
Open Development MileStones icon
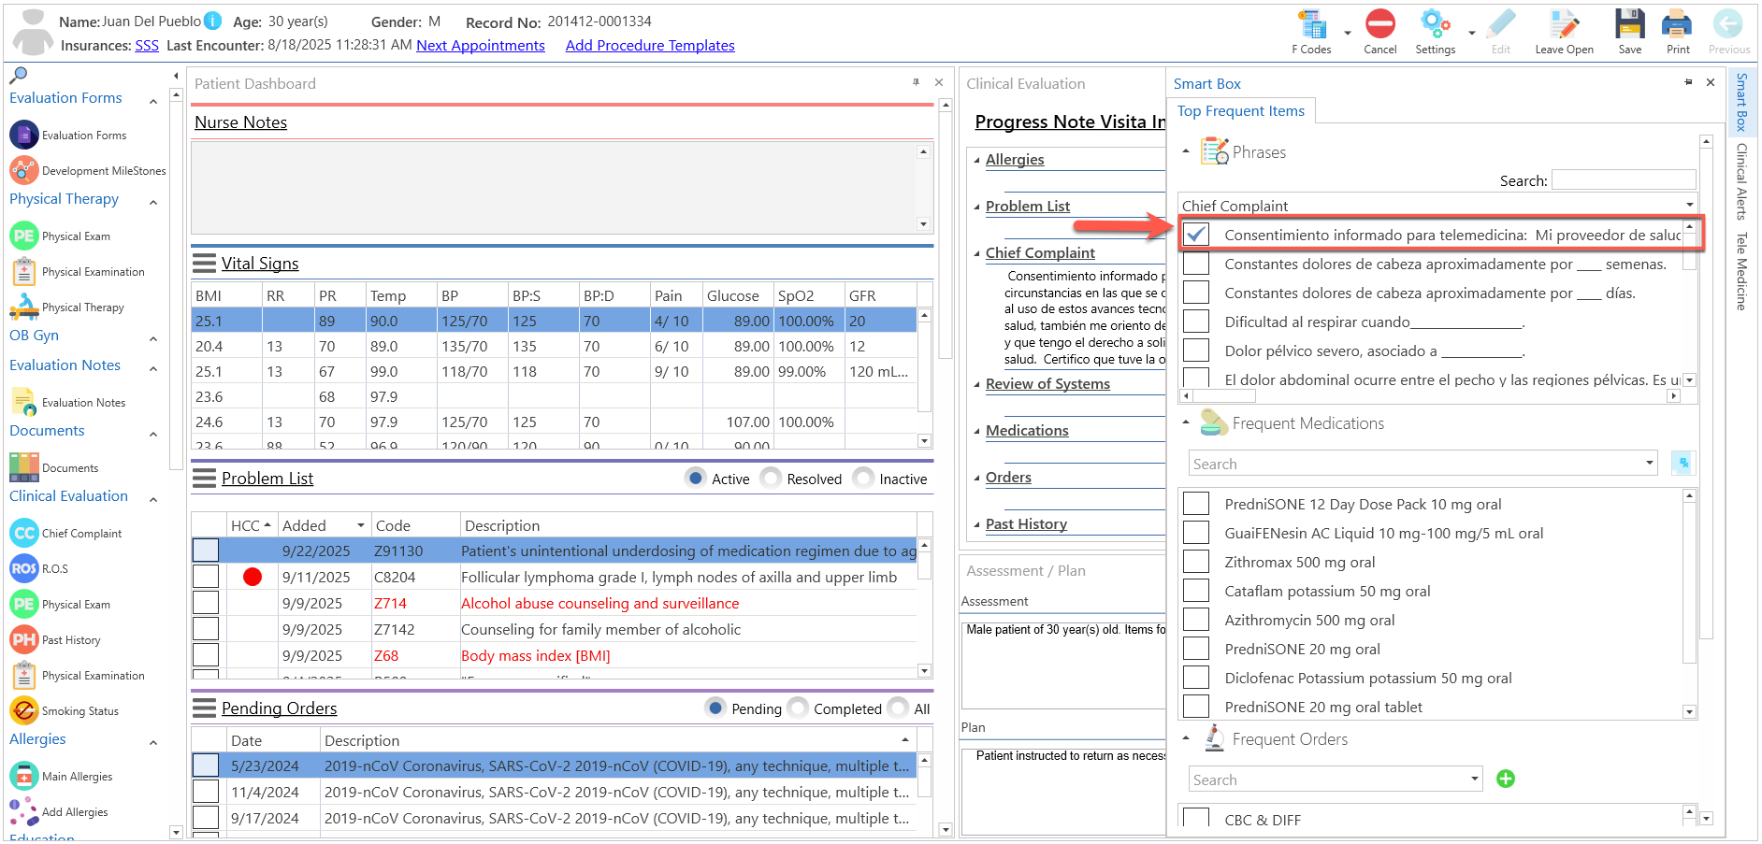(x=24, y=170)
